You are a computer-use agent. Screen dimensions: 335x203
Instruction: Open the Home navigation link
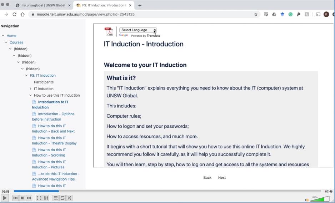(11, 36)
